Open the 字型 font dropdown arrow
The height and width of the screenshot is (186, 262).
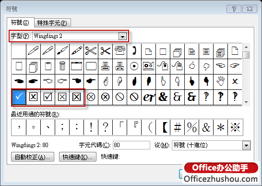tap(123, 36)
